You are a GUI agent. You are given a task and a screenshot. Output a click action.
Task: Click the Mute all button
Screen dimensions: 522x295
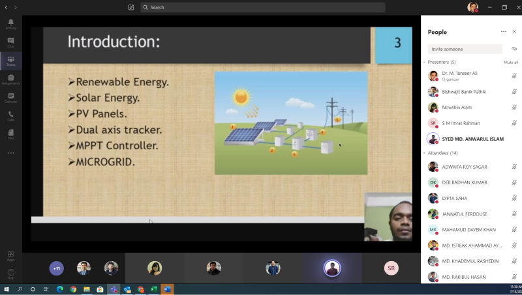tap(511, 62)
